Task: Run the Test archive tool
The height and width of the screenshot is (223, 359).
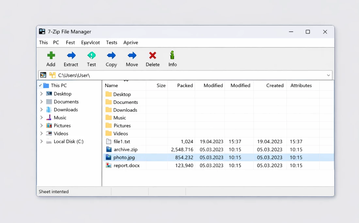Action: coord(91,55)
